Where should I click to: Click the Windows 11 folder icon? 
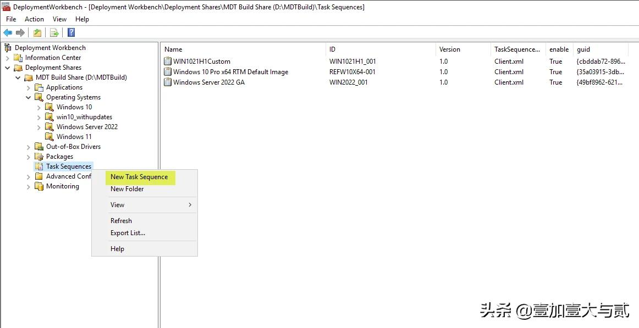49,137
